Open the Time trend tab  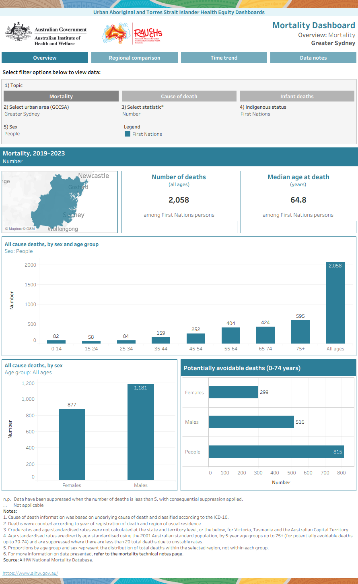pos(224,58)
